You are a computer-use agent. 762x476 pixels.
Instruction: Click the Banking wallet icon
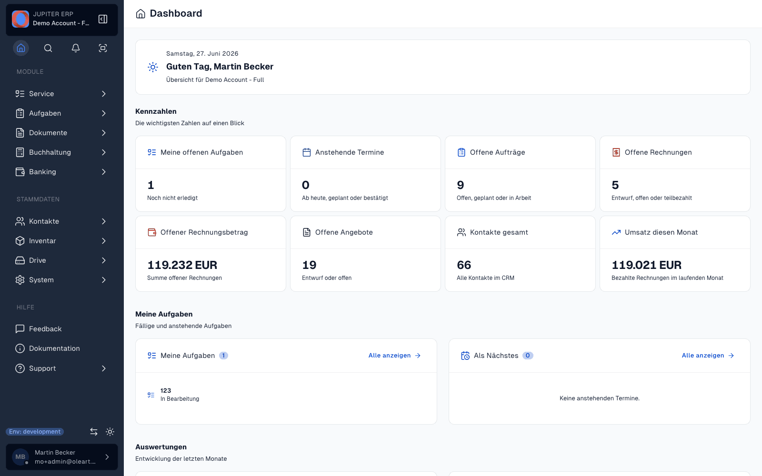(x=20, y=172)
